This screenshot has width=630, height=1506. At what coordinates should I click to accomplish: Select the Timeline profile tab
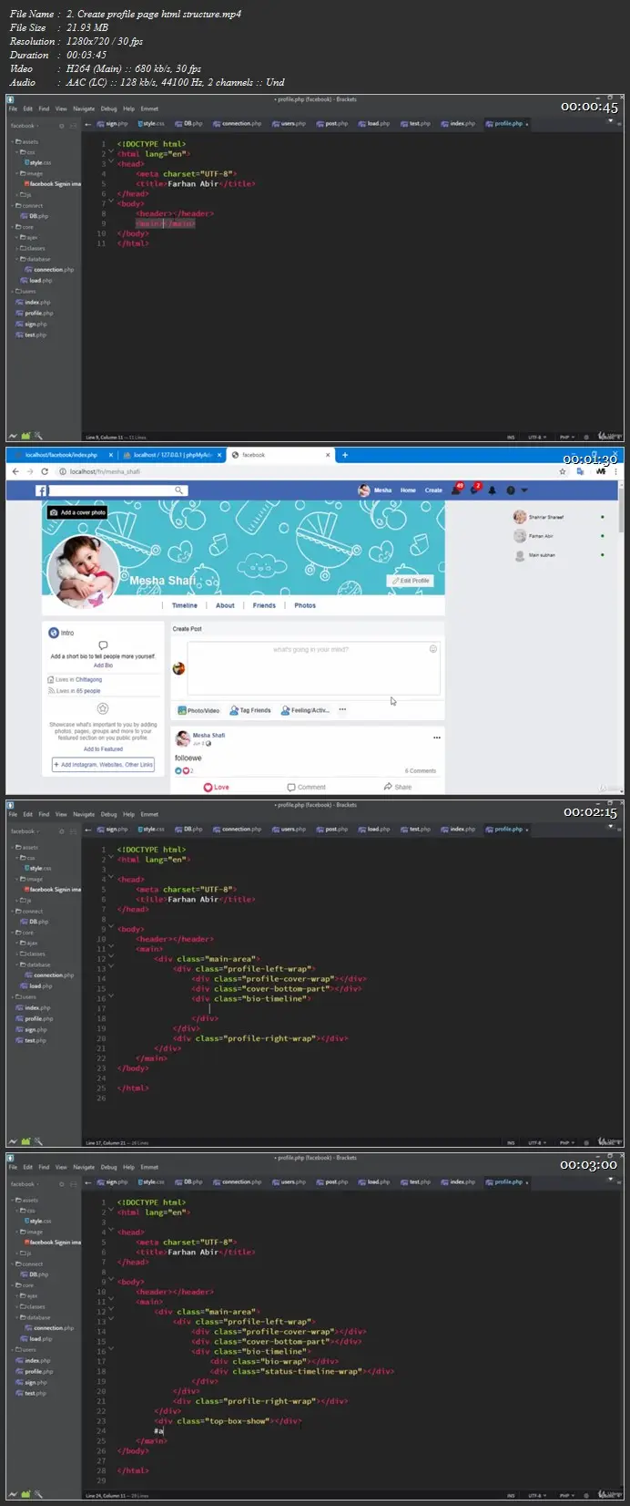click(185, 605)
